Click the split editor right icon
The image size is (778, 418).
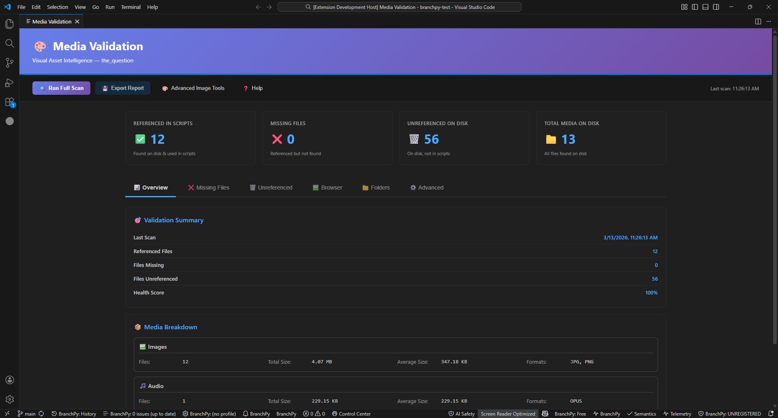pyautogui.click(x=758, y=21)
